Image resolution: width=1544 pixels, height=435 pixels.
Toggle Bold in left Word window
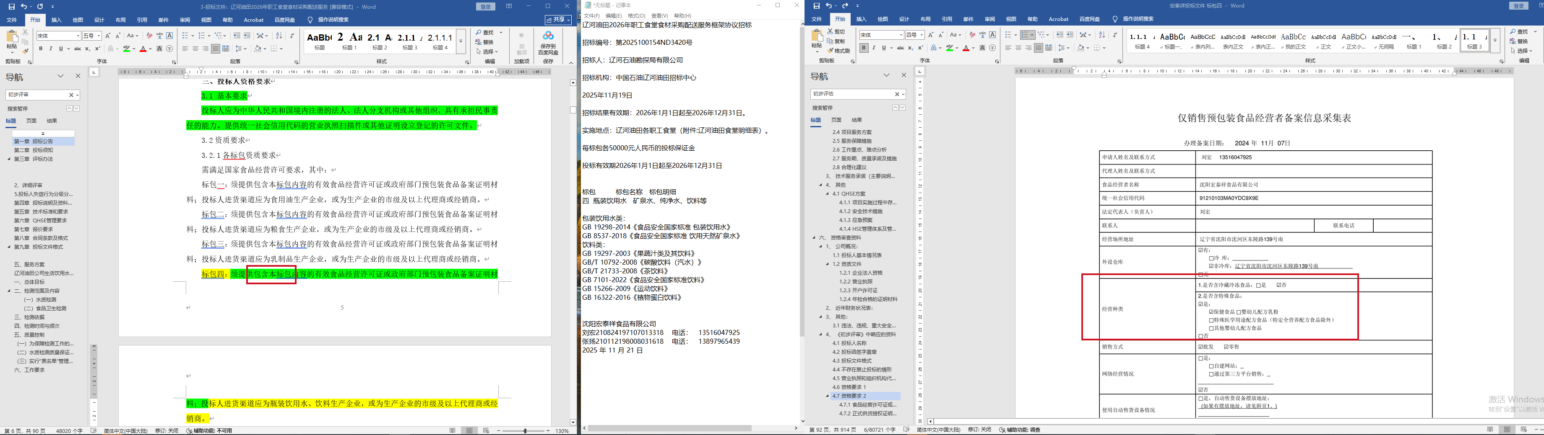[41, 49]
